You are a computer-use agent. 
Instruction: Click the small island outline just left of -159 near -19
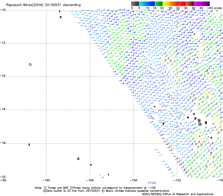click(x=78, y=159)
